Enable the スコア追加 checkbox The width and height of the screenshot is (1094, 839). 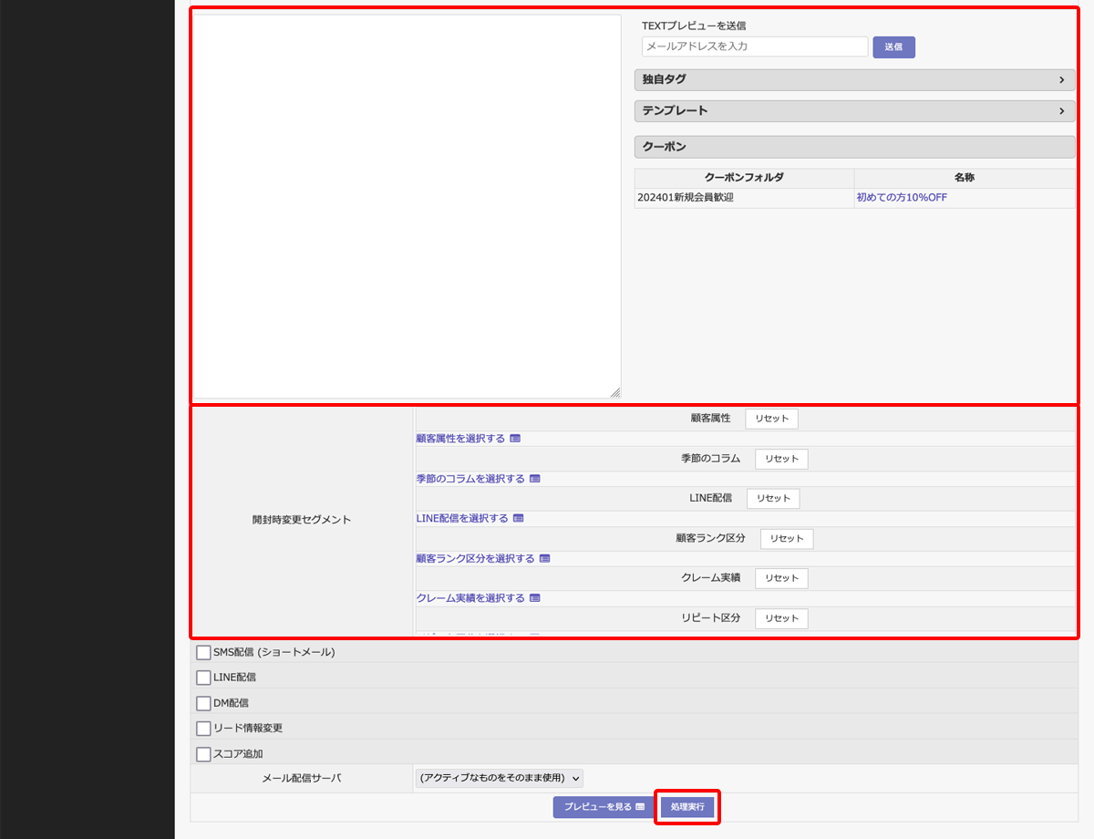pos(203,754)
